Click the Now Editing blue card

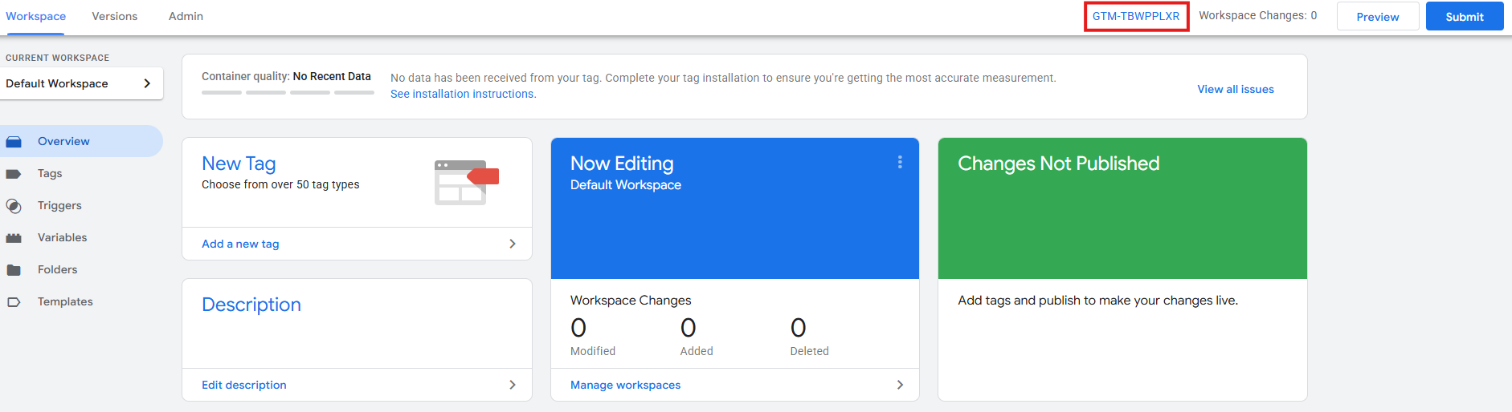coord(735,208)
